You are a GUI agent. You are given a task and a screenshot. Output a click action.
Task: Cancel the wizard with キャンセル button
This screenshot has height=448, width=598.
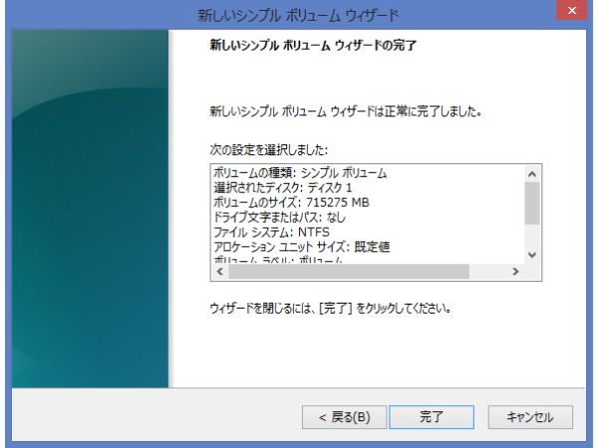tap(530, 417)
